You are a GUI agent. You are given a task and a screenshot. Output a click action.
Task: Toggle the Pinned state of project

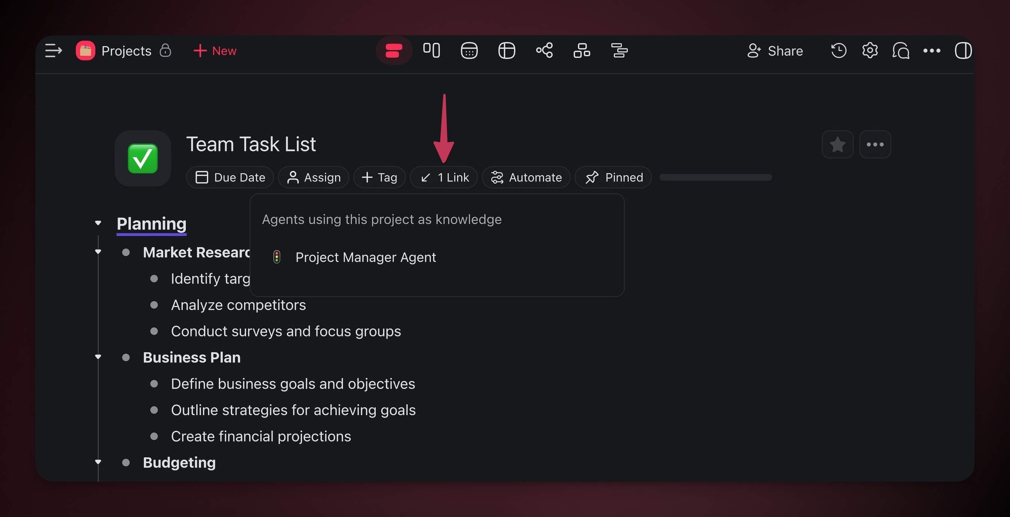(x=614, y=177)
